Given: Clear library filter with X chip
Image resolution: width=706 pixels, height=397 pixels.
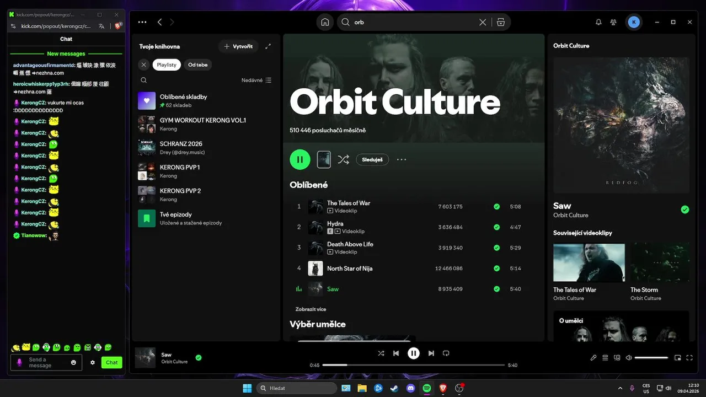Looking at the screenshot, I should tap(143, 65).
